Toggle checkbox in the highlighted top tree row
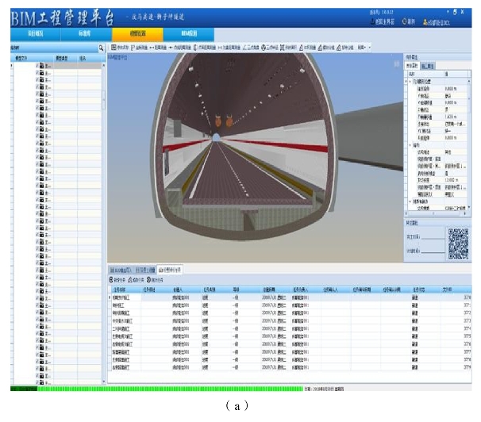 (37, 65)
